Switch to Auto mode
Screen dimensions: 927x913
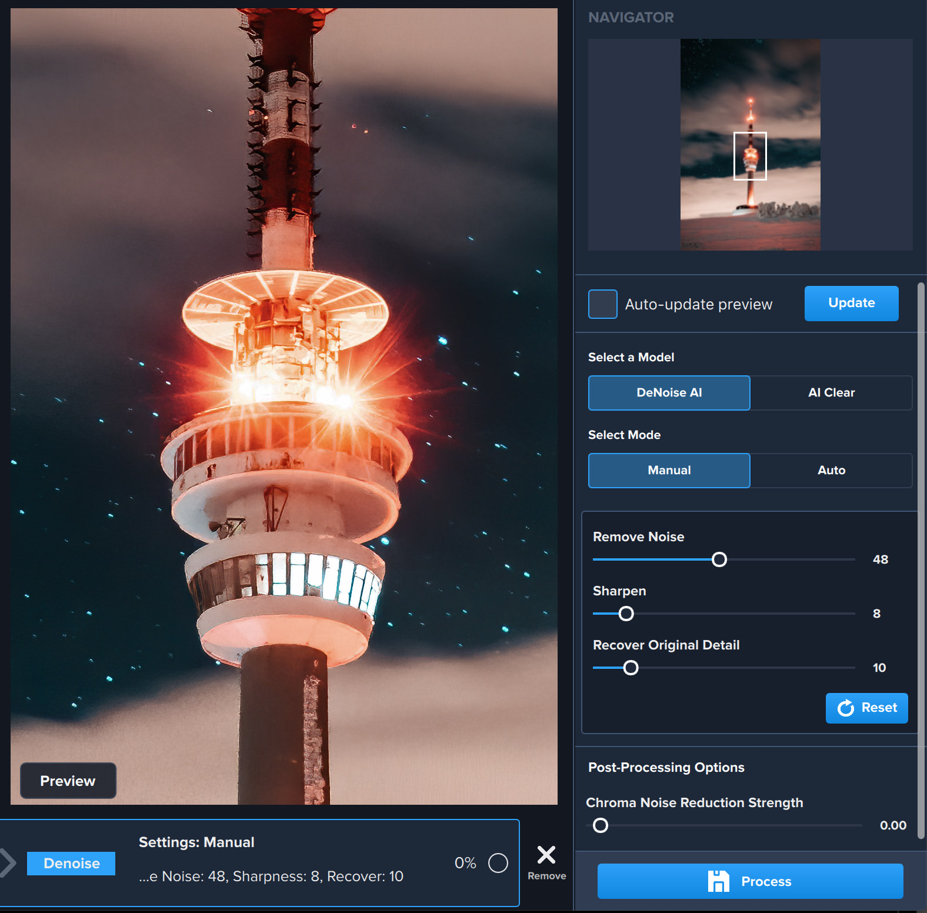tap(831, 470)
